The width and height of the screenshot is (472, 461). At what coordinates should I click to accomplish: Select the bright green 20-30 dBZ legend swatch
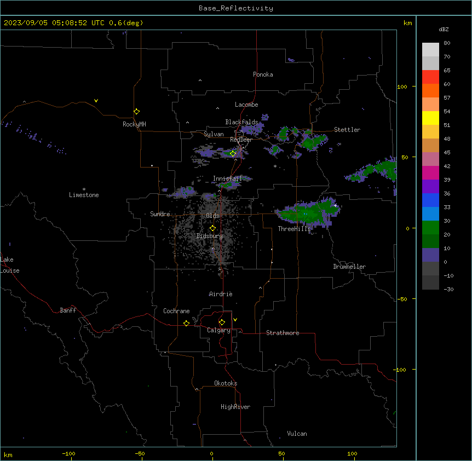430,228
